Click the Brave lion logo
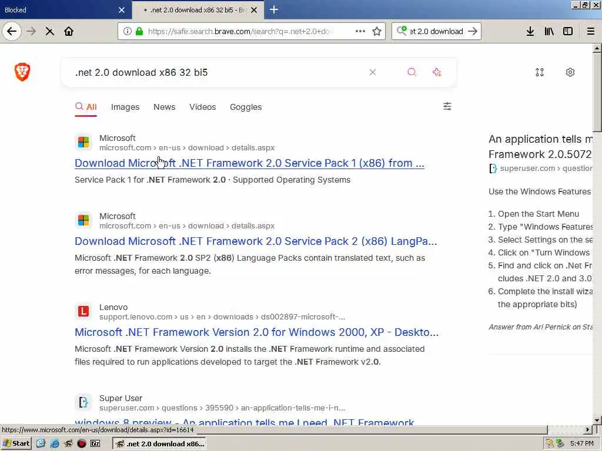Viewport: 602px width, 451px height. (x=22, y=72)
